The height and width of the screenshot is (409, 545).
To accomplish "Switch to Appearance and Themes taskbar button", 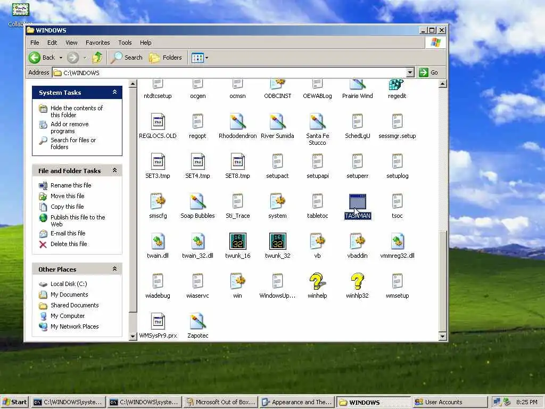I will click(x=296, y=402).
